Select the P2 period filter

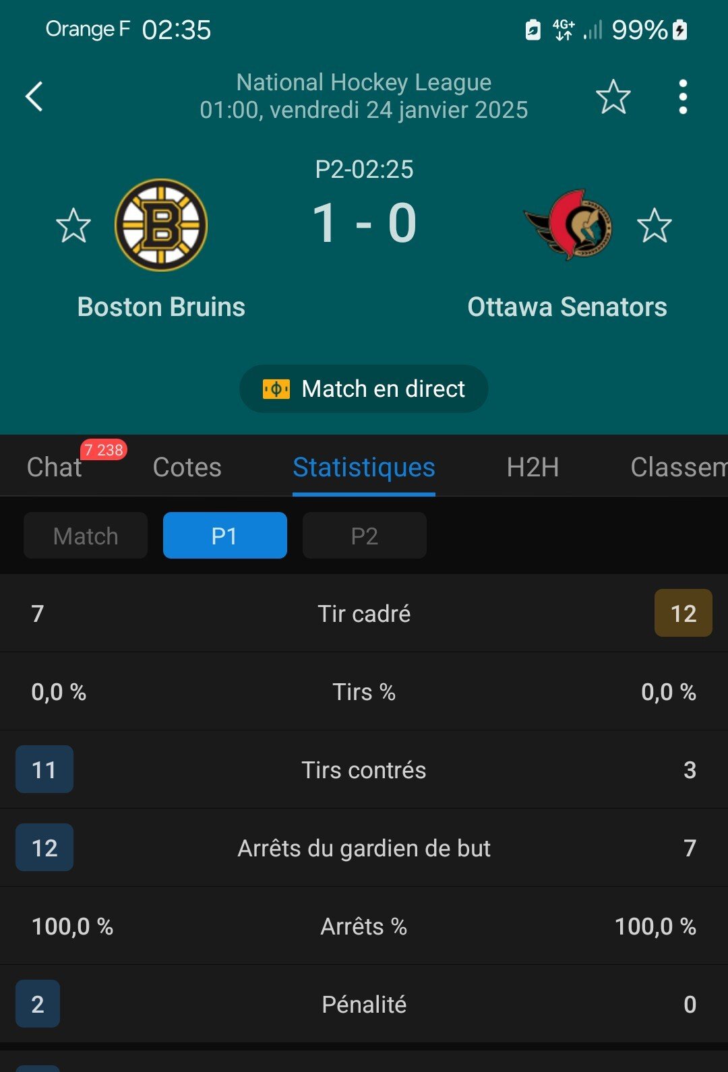[365, 536]
